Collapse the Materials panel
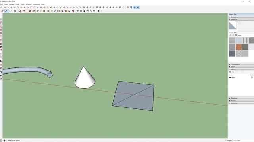The height and width of the screenshot is (142, 254). 241,19
